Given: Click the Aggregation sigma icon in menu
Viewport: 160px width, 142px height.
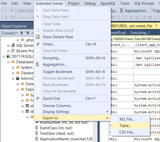Looking at the screenshot, I should 38,64.
